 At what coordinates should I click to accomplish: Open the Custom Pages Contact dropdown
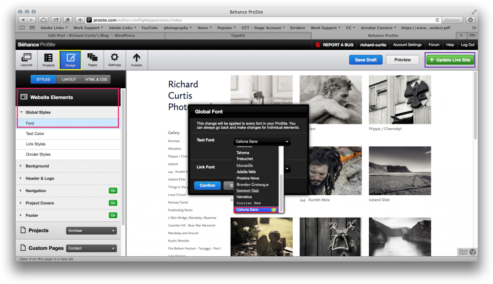tap(91, 248)
